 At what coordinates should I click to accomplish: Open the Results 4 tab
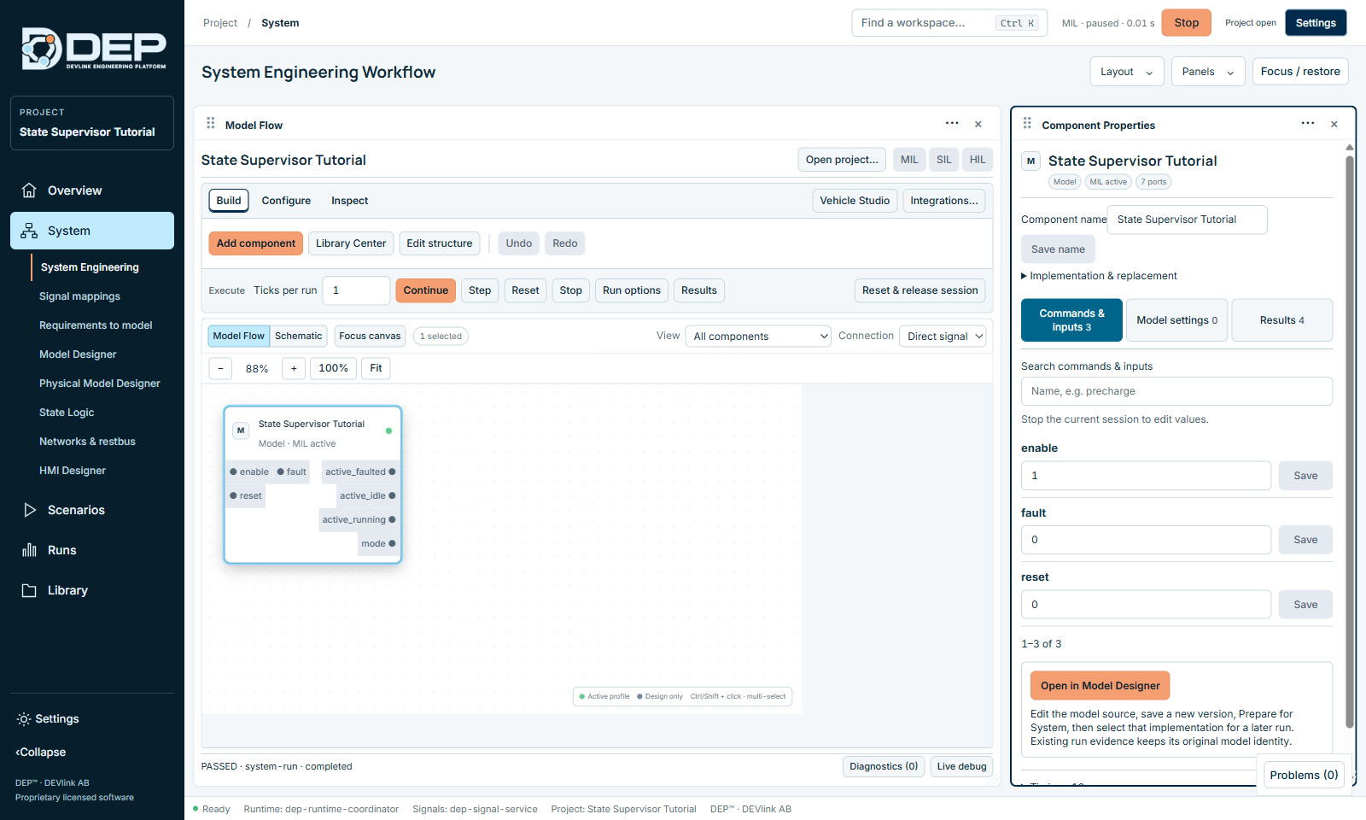[x=1282, y=320]
